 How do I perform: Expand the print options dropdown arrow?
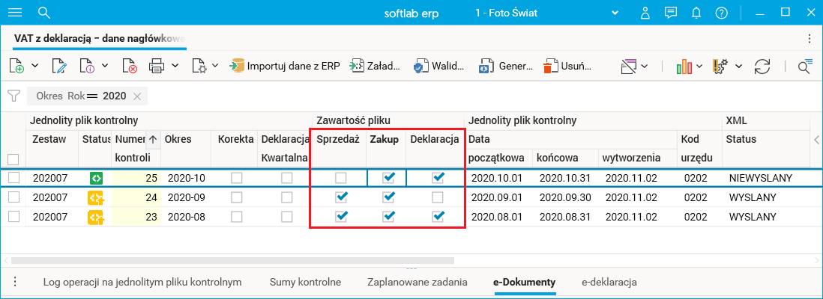point(175,66)
